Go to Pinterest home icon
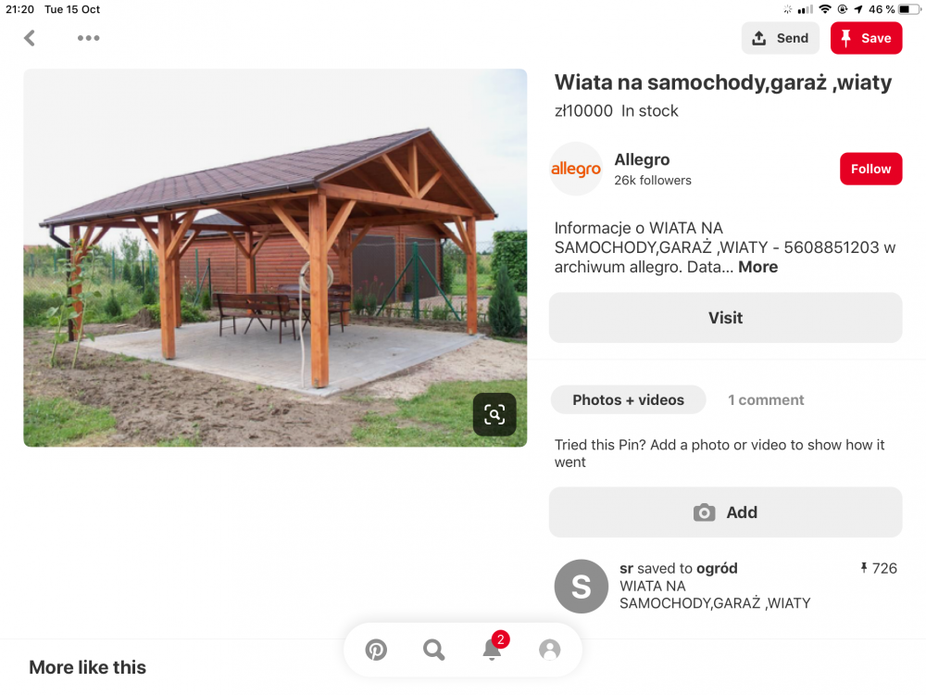Viewport: 926px width, 695px height. point(376,650)
